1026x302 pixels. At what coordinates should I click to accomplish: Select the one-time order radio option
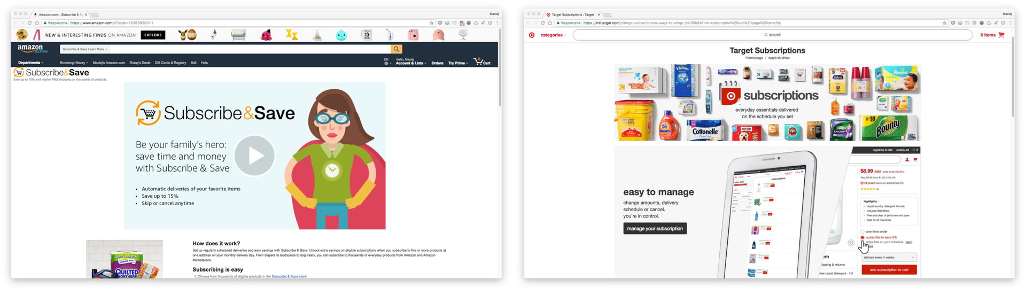862,232
